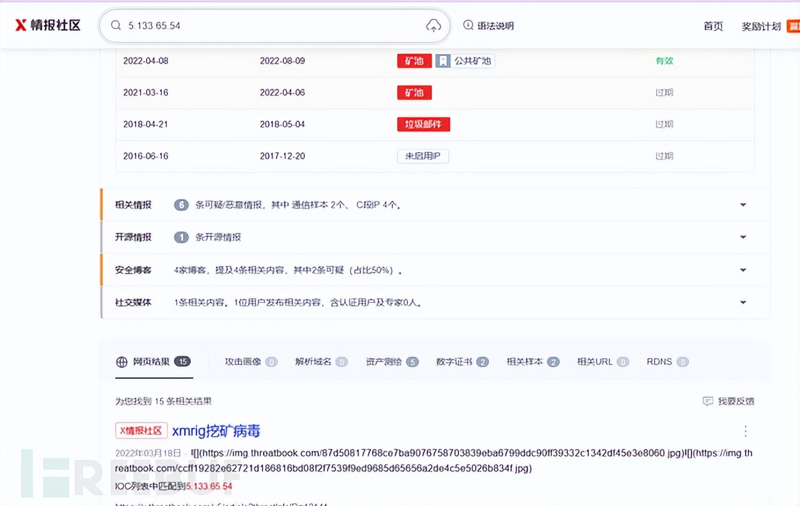Click the globe icon on the 网页结果 tab
The height and width of the screenshot is (506, 800).
[x=122, y=362]
